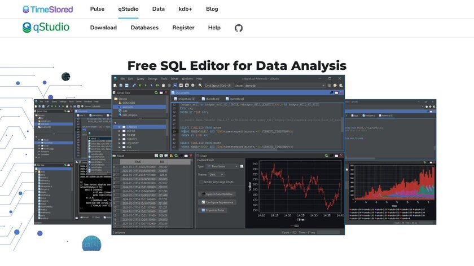This screenshot has width=474, height=266.
Task: Open the Theme Dark dropdown
Action: coord(216,175)
